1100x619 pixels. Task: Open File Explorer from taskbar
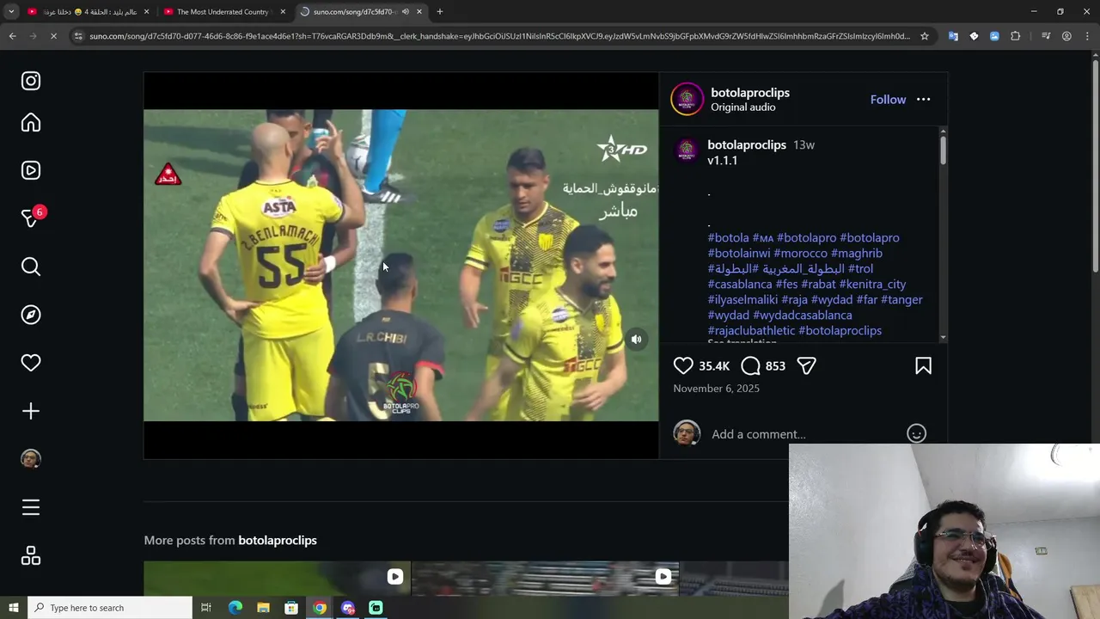(x=263, y=608)
